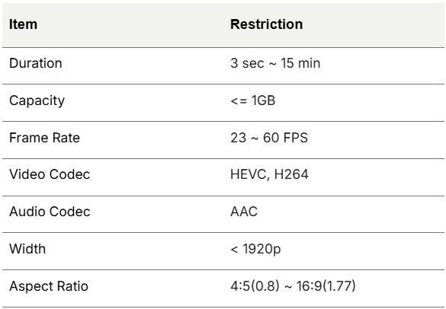
Task: Click the < 1920p value
Action: (255, 249)
